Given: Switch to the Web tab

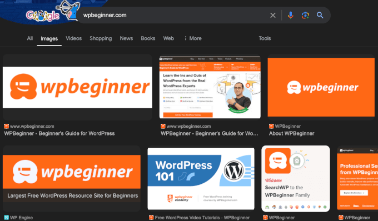Looking at the screenshot, I should (x=168, y=38).
